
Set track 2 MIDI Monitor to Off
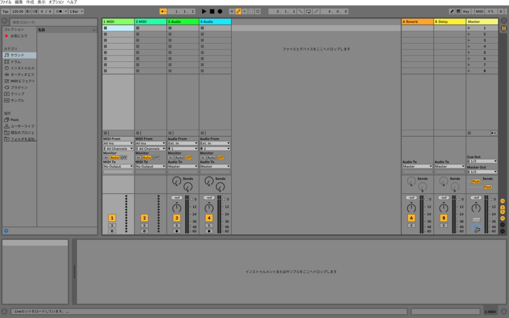[156, 158]
